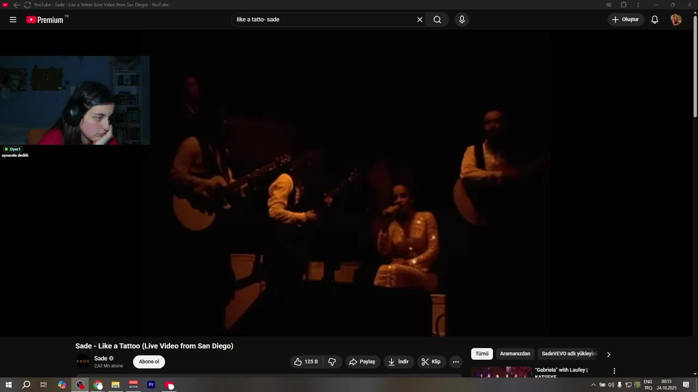Reload the page

click(27, 4)
